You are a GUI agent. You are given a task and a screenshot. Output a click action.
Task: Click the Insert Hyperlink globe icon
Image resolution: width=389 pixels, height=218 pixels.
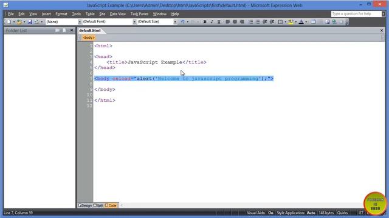coord(334,22)
